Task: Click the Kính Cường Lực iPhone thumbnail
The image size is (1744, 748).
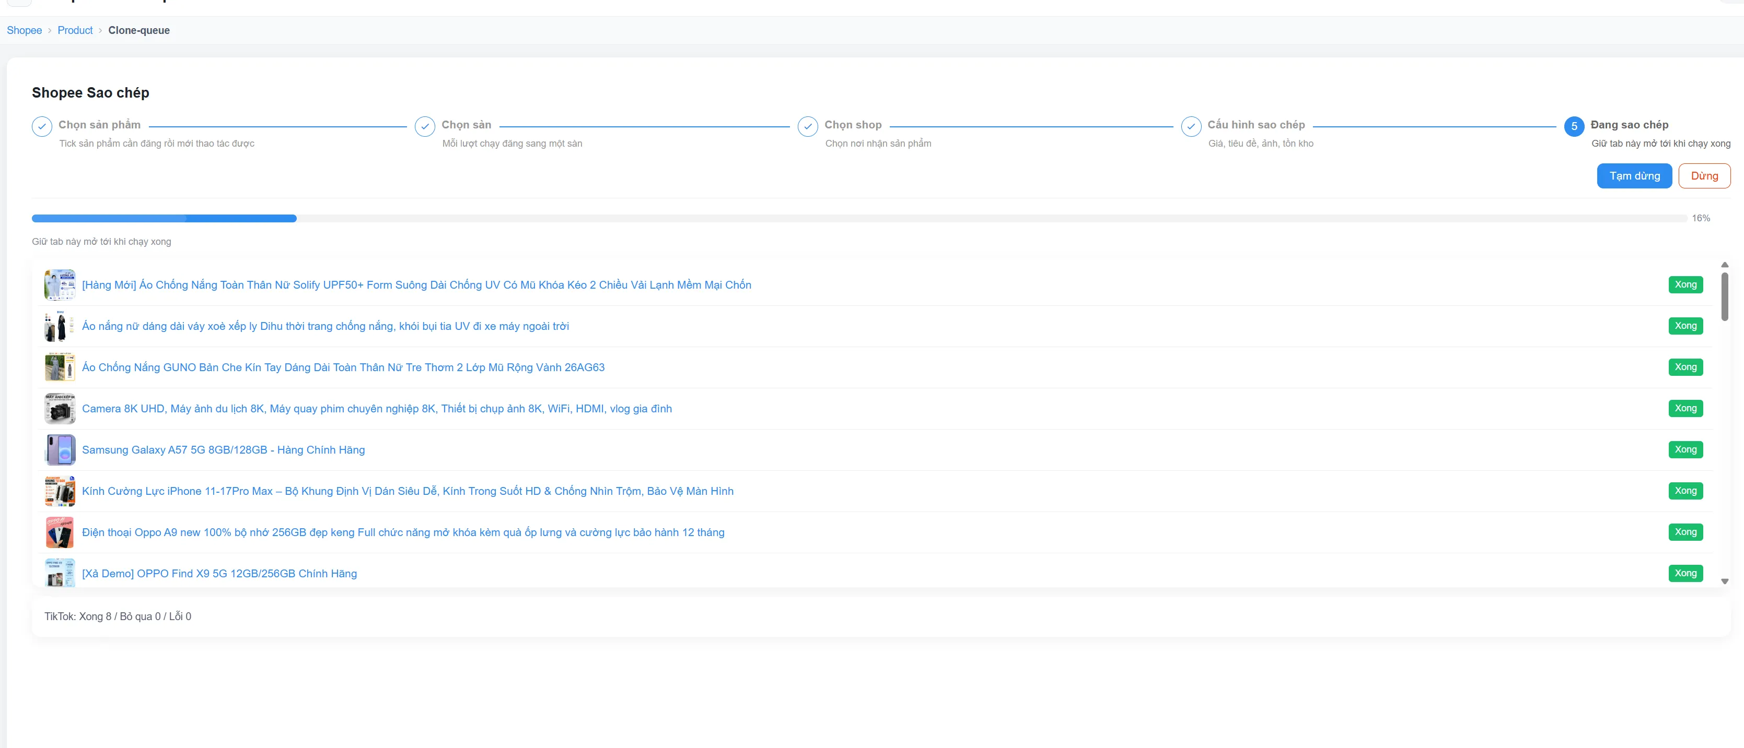Action: [60, 491]
